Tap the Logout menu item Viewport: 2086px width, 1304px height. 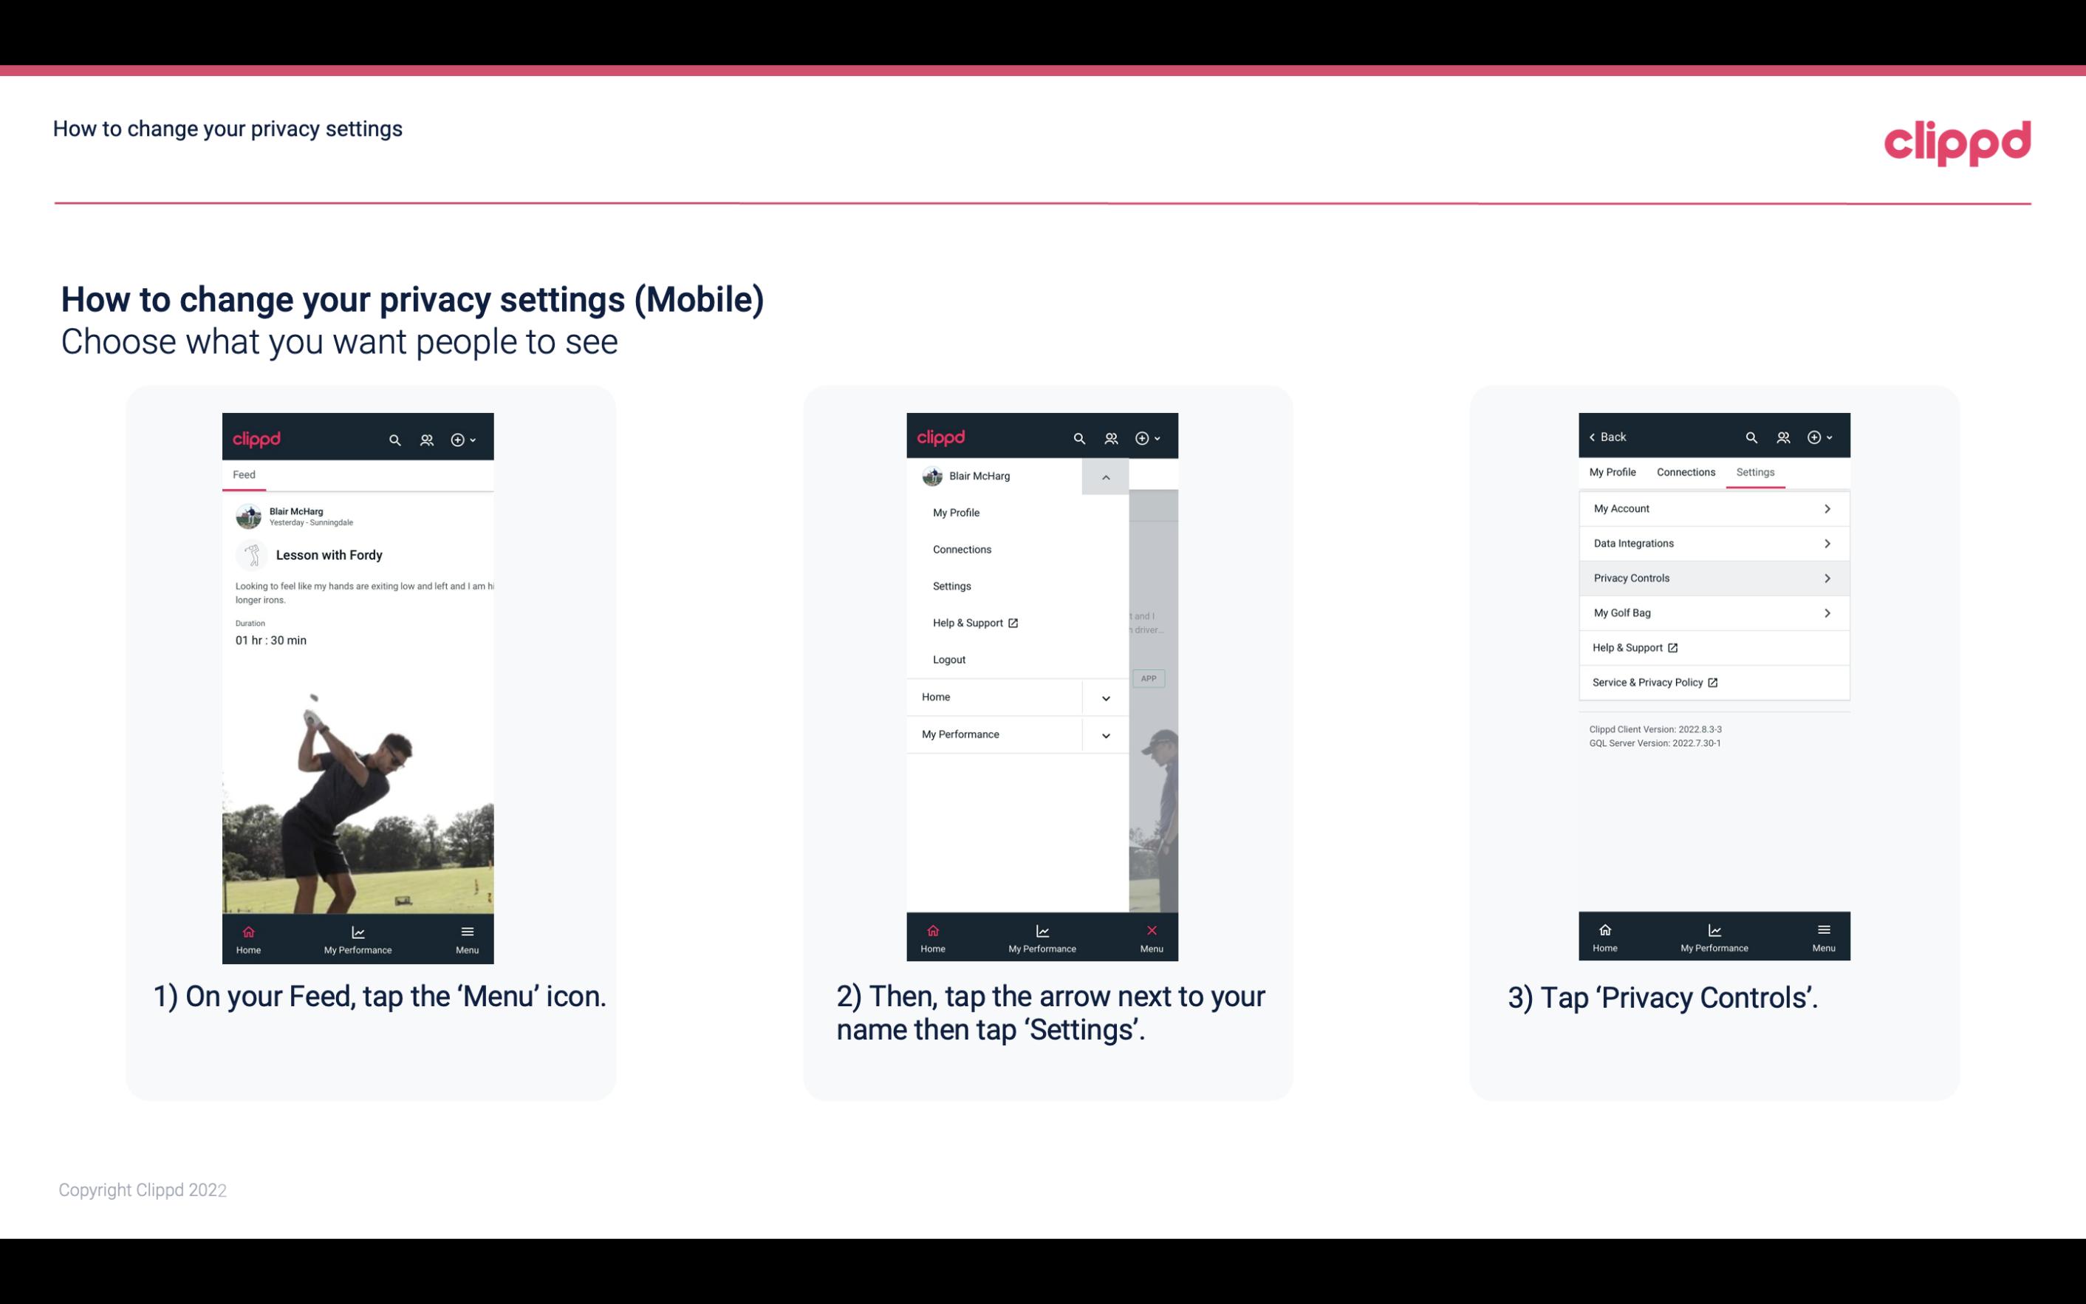pyautogui.click(x=951, y=658)
